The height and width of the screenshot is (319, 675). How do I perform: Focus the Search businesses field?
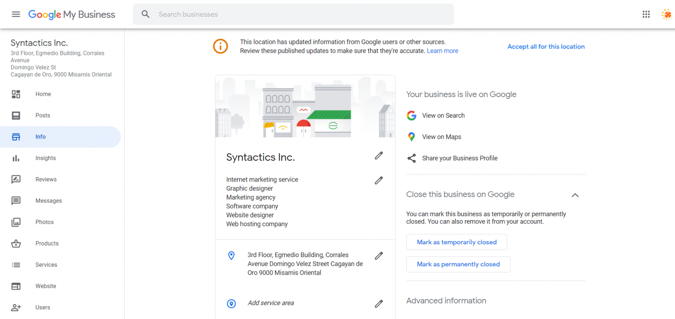tap(294, 14)
